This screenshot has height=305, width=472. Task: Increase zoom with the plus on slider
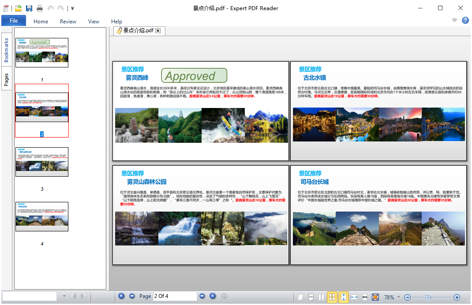(x=457, y=297)
